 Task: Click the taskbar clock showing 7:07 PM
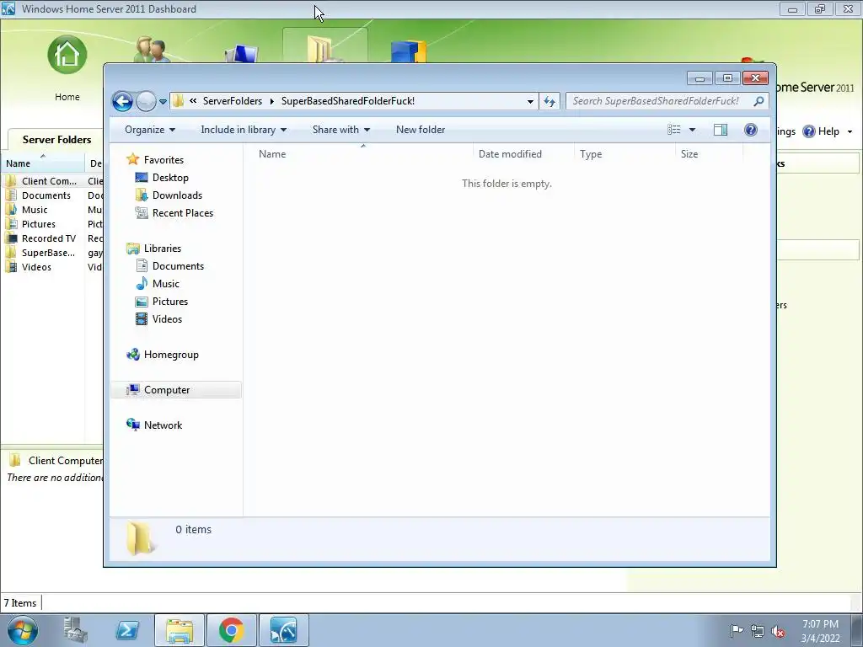pos(820,630)
